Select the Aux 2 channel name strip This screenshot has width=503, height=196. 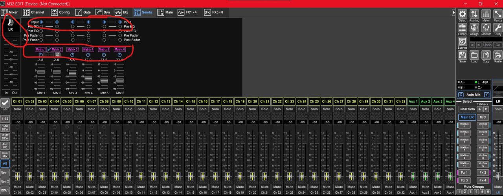426,101
